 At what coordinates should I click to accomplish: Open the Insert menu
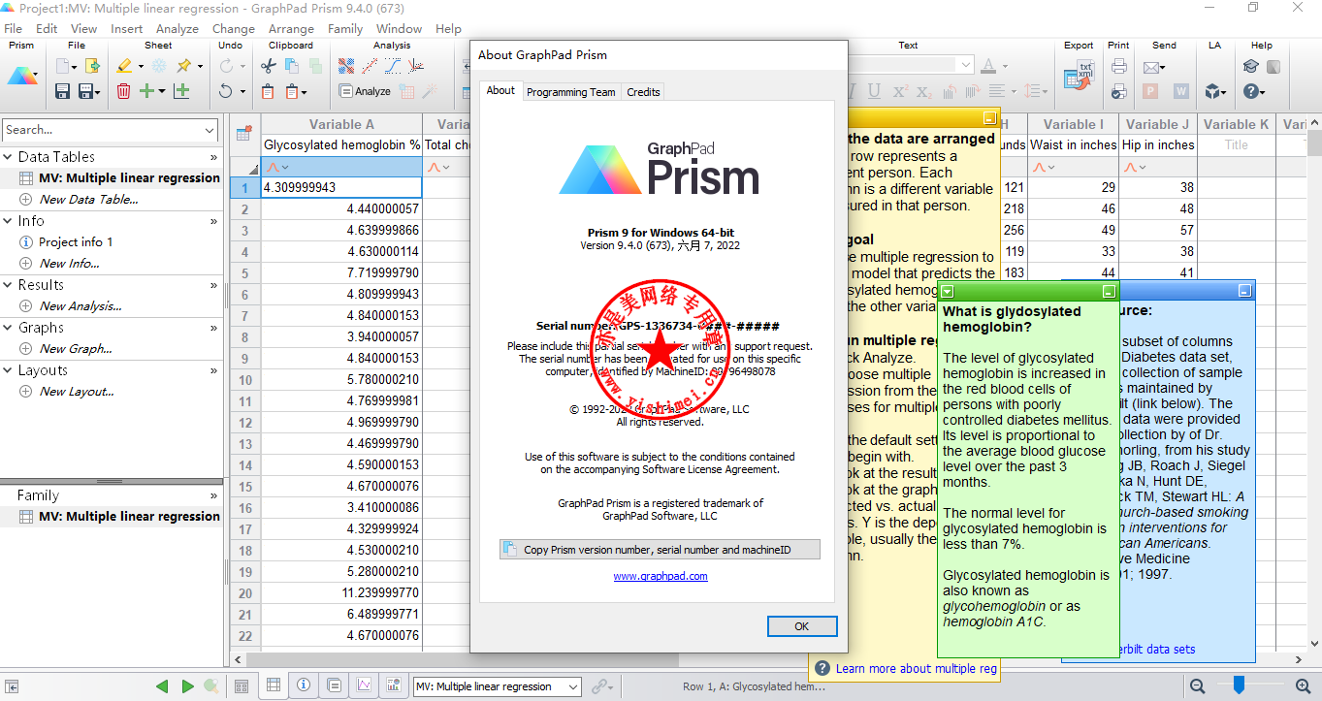126,29
